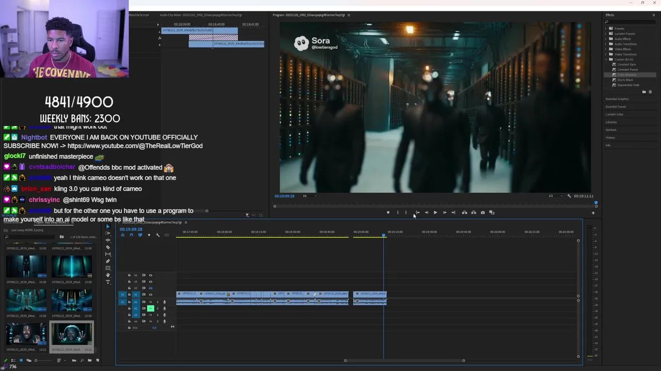The height and width of the screenshot is (371, 661).
Task: Delete custom item trash icon in Effects
Action: click(650, 92)
